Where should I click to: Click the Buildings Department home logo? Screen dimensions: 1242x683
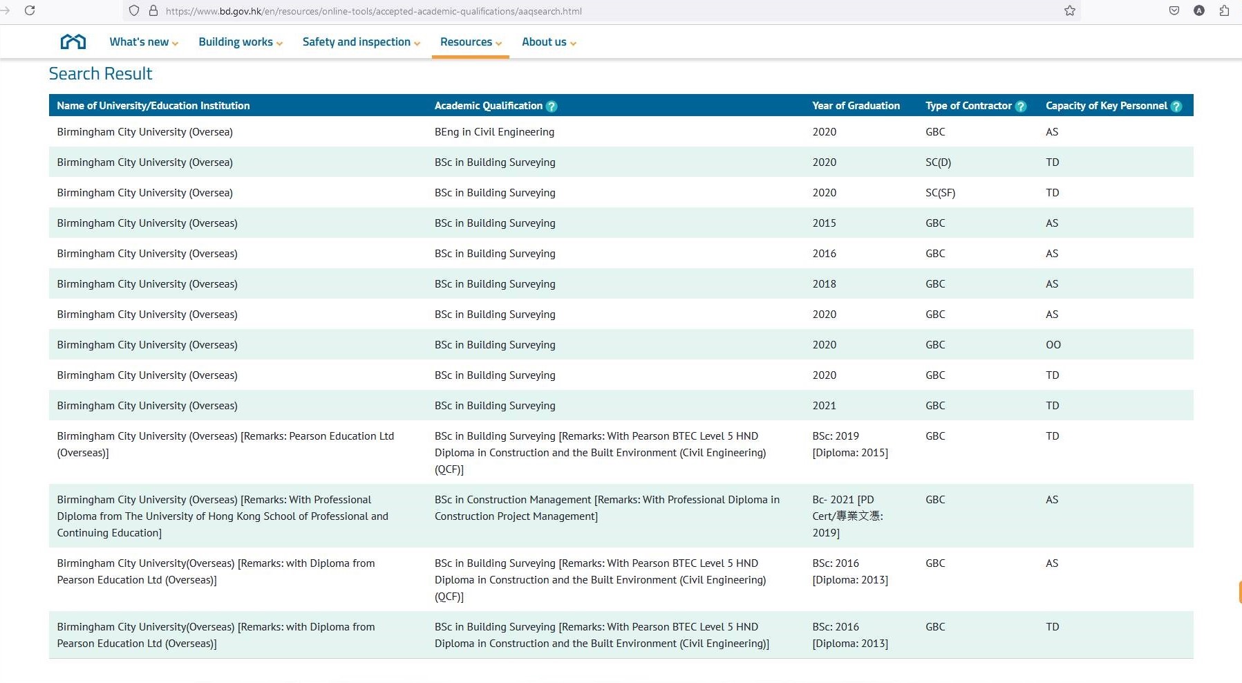[x=73, y=42]
